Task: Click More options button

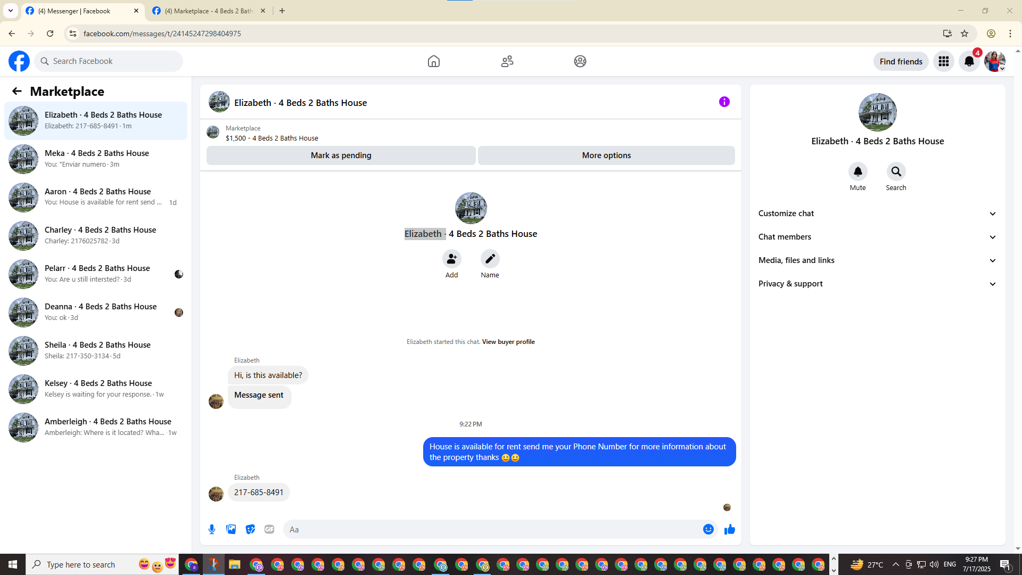Action: point(606,155)
